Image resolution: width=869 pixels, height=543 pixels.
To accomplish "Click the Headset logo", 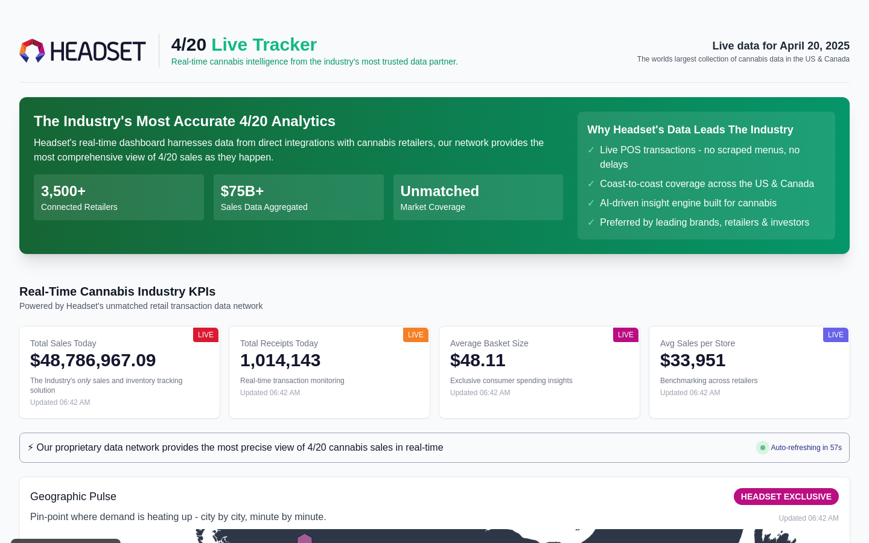I will [83, 51].
